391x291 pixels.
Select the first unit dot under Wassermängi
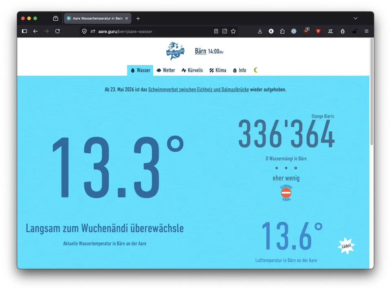pos(277,168)
